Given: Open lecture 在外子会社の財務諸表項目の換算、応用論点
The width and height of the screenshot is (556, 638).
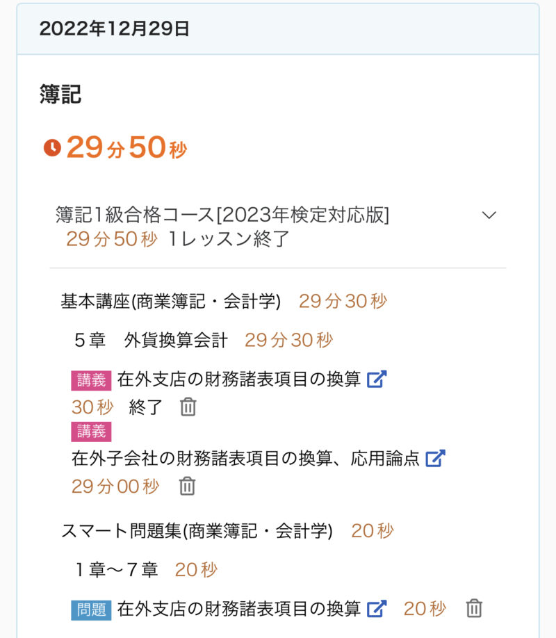Looking at the screenshot, I should click(x=245, y=459).
